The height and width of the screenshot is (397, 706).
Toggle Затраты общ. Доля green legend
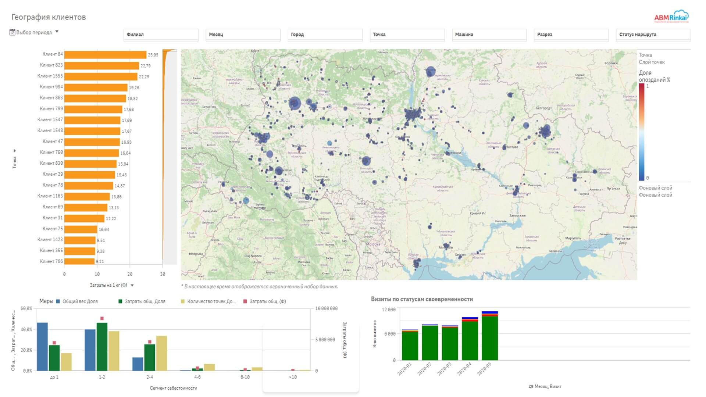click(x=142, y=301)
